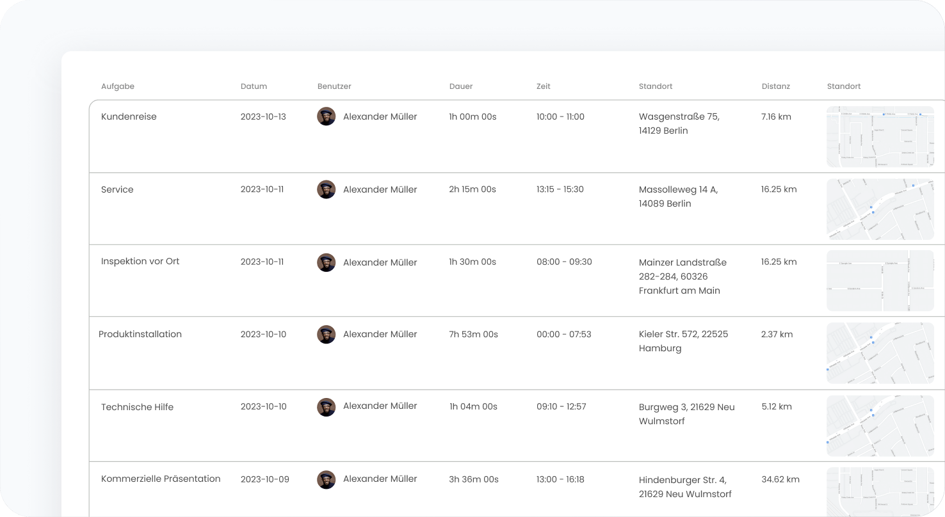Click the Dauer column header
Viewport: 945px width, 517px height.
point(461,86)
